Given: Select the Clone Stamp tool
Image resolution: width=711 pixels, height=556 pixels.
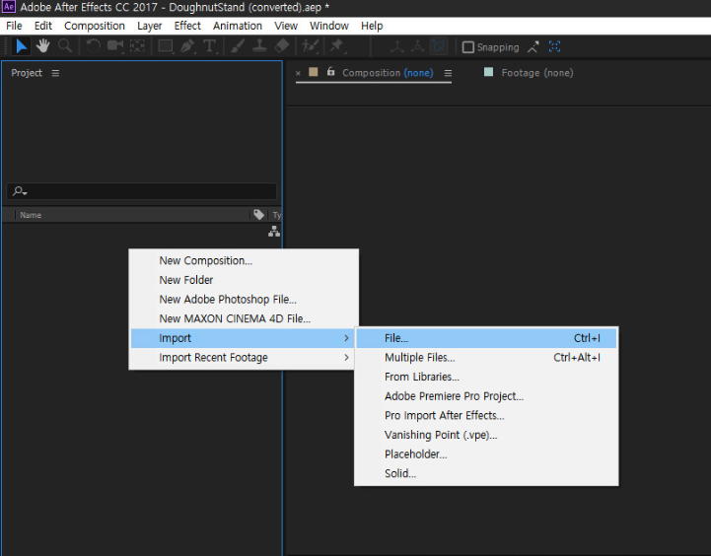Looking at the screenshot, I should click(x=259, y=46).
